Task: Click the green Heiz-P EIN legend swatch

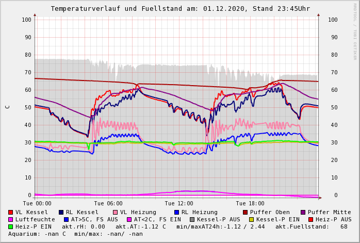Action: 11,226
